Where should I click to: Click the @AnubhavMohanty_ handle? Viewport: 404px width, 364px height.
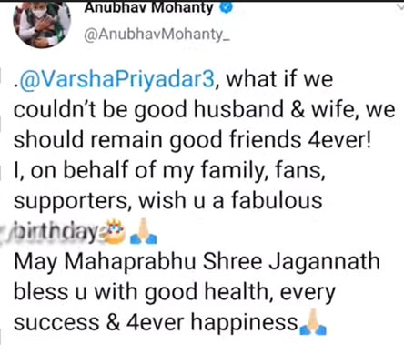click(x=157, y=35)
